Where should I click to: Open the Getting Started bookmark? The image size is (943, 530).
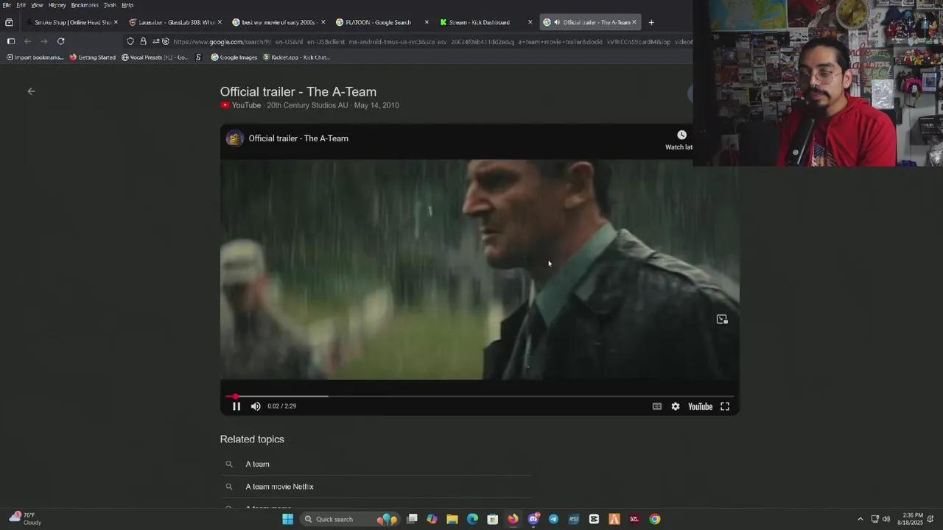pos(92,57)
